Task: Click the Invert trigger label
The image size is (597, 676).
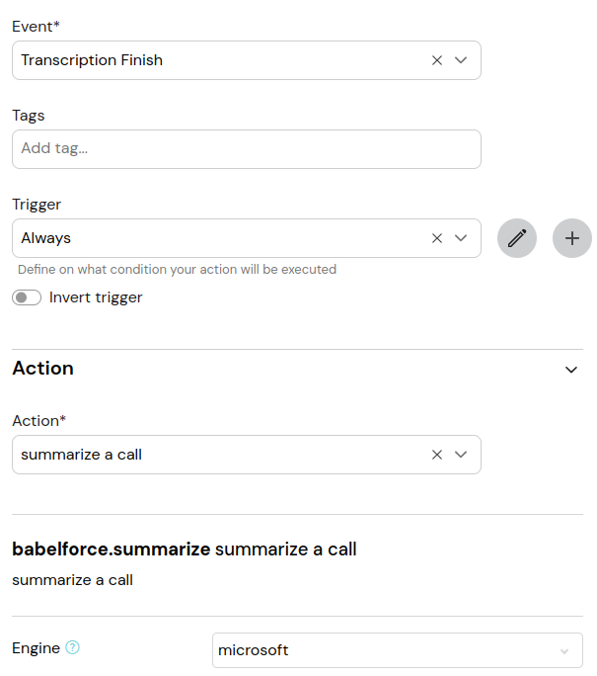Action: 96,297
